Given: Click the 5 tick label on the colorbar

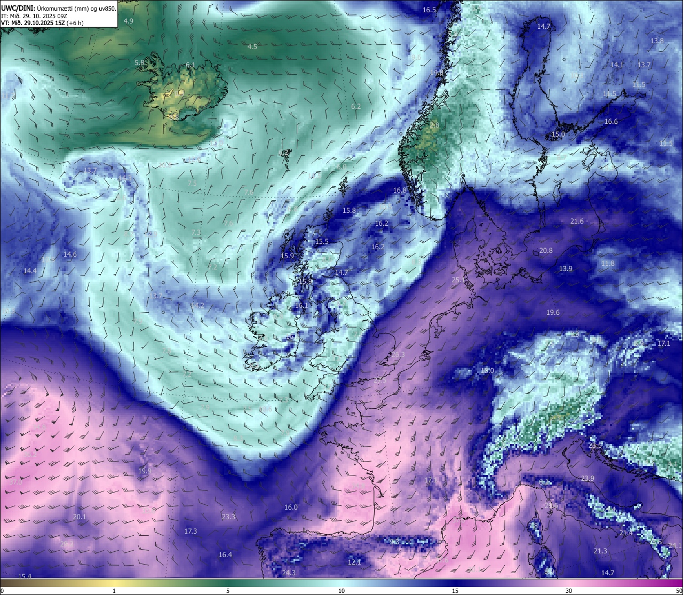Looking at the screenshot, I should click(228, 591).
